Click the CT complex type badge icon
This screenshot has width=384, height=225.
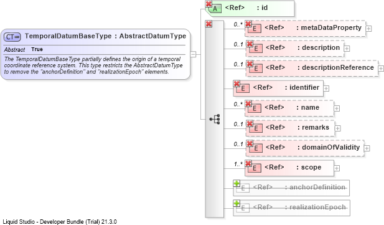(12, 37)
